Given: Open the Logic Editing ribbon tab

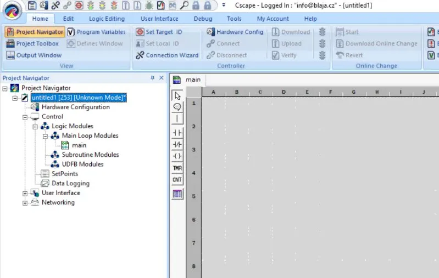Looking at the screenshot, I should click(107, 19).
